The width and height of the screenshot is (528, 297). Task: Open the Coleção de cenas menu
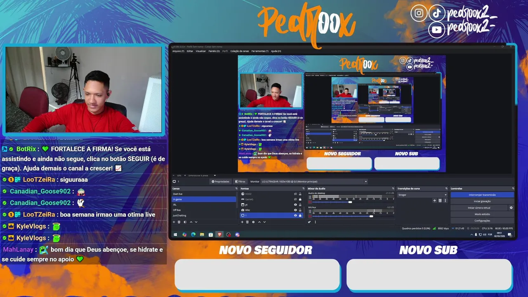tap(240, 51)
